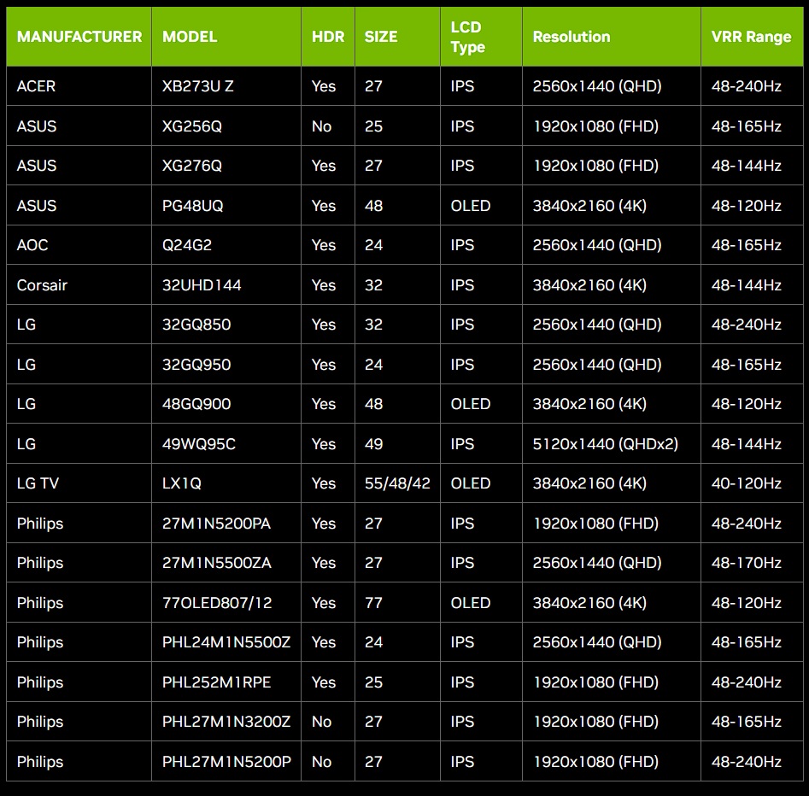Click the HDR column header
This screenshot has height=796, width=809.
(x=328, y=37)
